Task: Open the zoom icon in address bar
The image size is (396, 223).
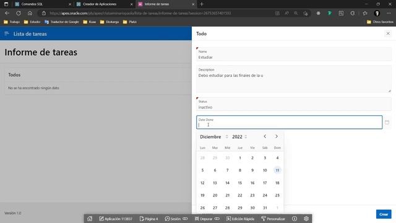Action: 296,13
